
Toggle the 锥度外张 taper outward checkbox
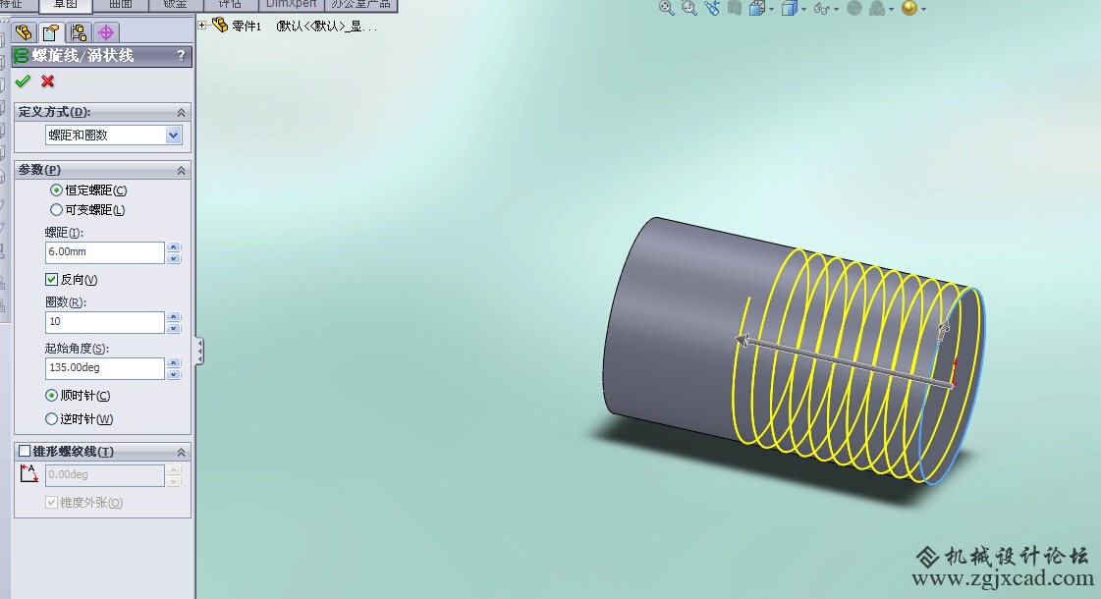click(51, 502)
